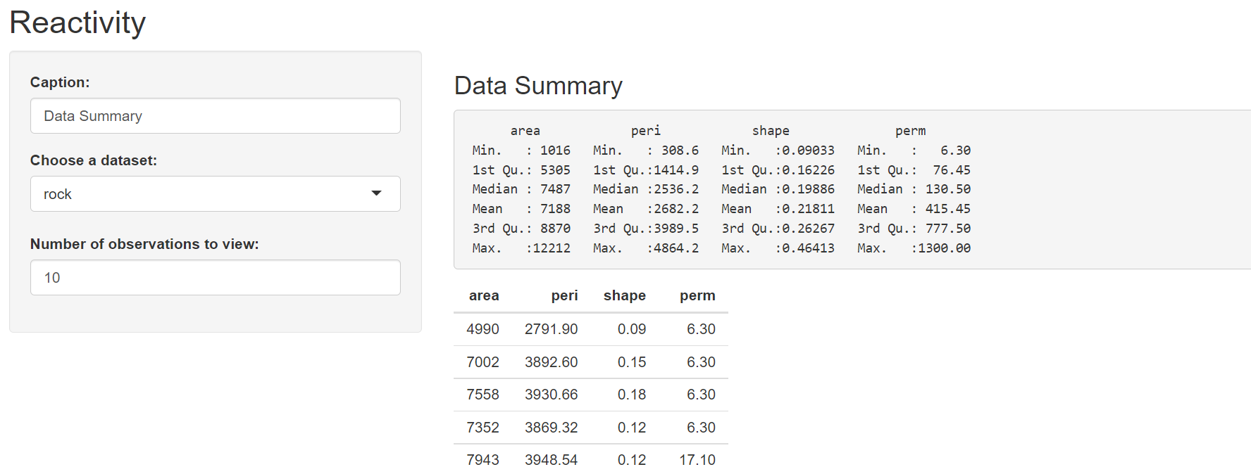Click summary value 3rd Qu.: 777.50
The height and width of the screenshot is (467, 1251).
coord(914,229)
